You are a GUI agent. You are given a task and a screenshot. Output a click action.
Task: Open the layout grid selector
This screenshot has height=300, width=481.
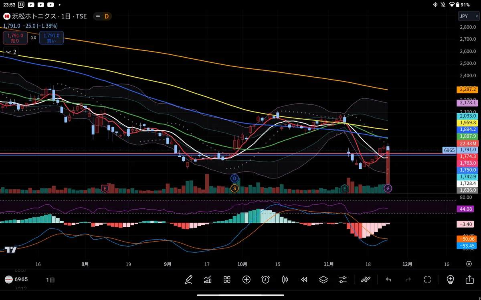[x=227, y=280]
